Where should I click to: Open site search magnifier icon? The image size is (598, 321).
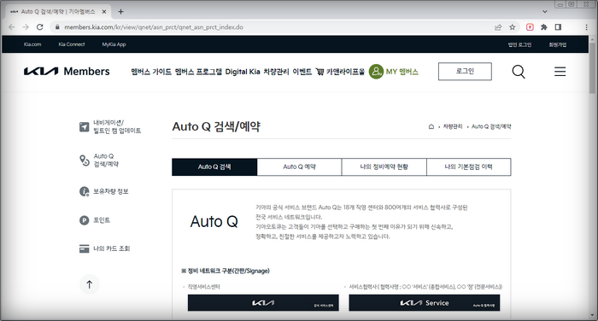(x=519, y=72)
